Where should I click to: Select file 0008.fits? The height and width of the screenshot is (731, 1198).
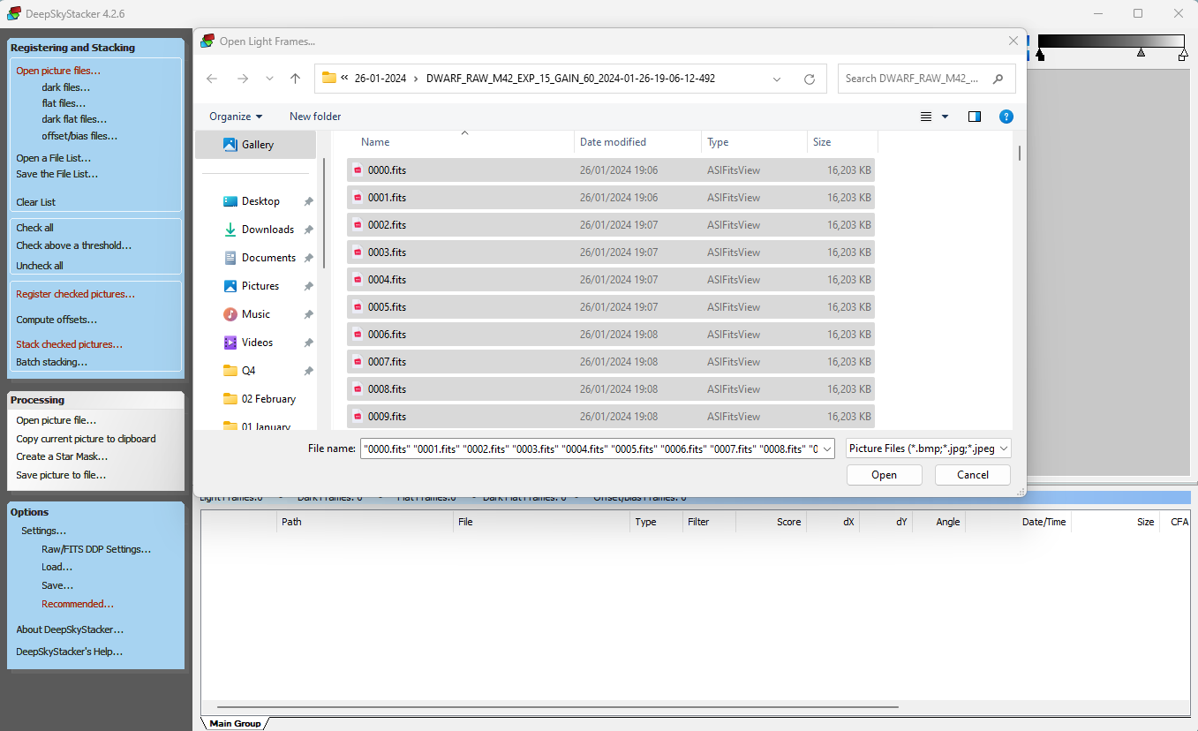(610, 389)
